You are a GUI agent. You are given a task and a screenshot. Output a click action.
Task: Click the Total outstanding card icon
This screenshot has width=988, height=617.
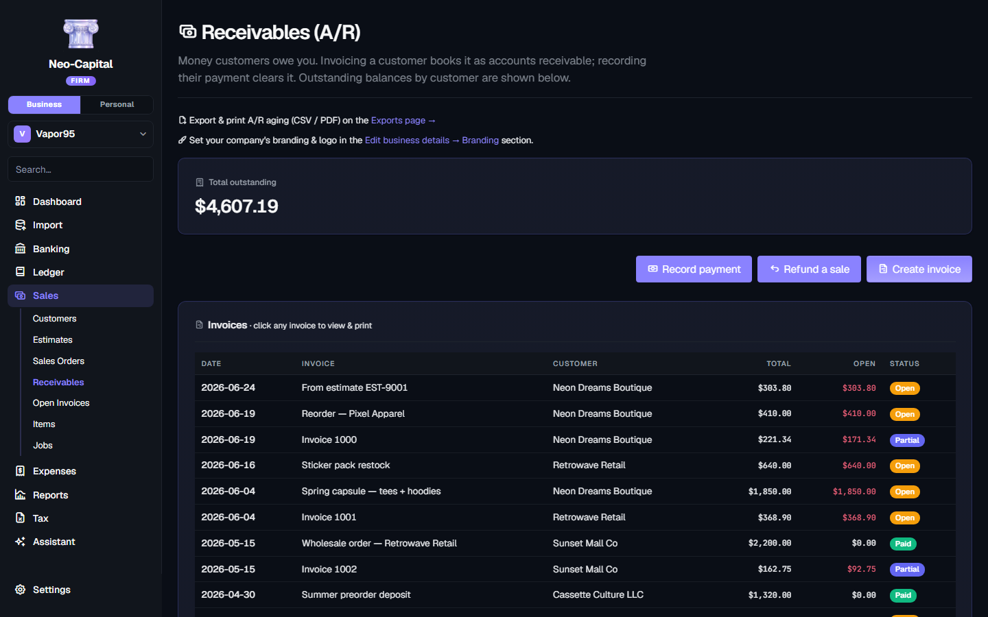coord(200,182)
